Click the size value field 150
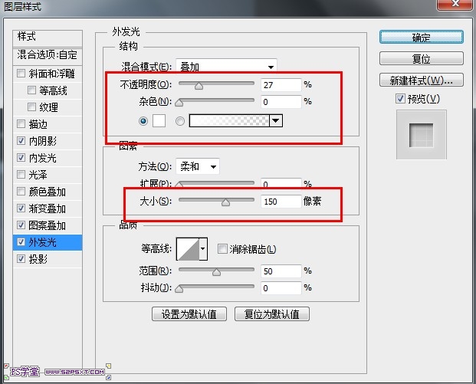The image size is (476, 384). [281, 202]
